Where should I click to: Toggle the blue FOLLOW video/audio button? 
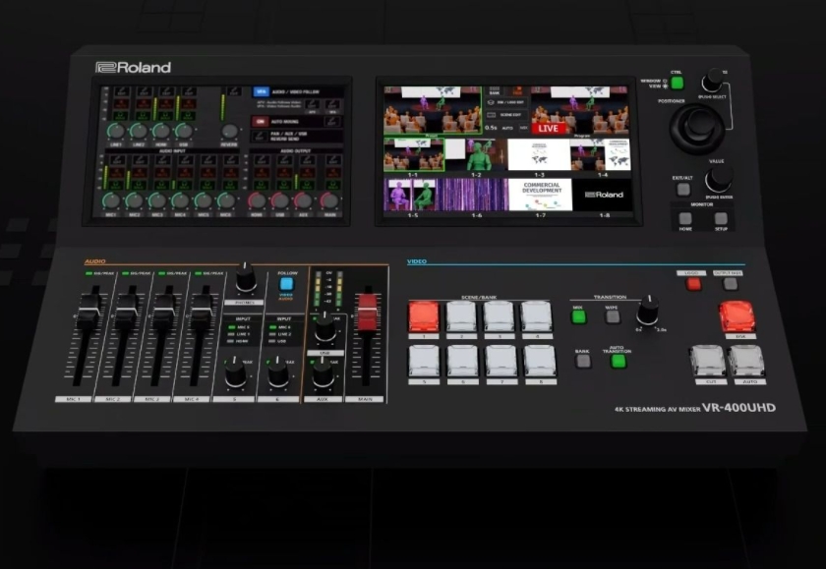286,283
